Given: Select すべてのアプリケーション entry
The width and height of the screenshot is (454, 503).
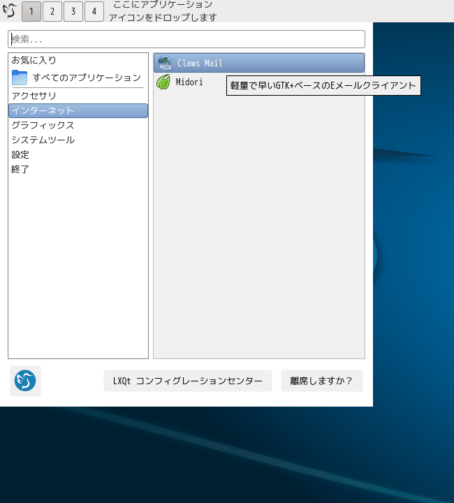Looking at the screenshot, I should coord(78,78).
